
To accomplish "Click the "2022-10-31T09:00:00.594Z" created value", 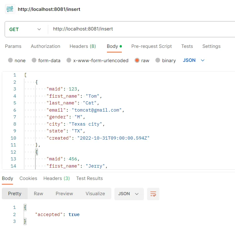I will tap(113, 138).
